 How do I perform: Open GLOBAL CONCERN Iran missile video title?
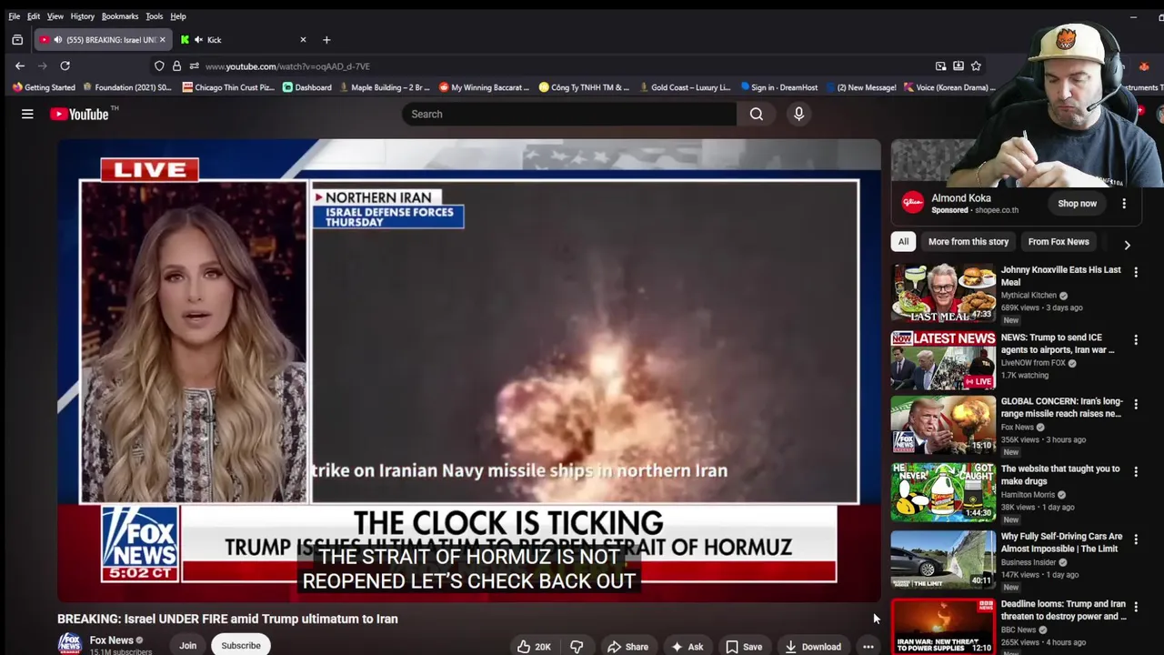click(x=1062, y=407)
